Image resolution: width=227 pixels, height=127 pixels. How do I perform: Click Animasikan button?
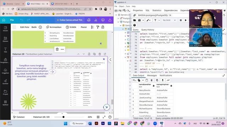pyautogui.click(x=54, y=27)
